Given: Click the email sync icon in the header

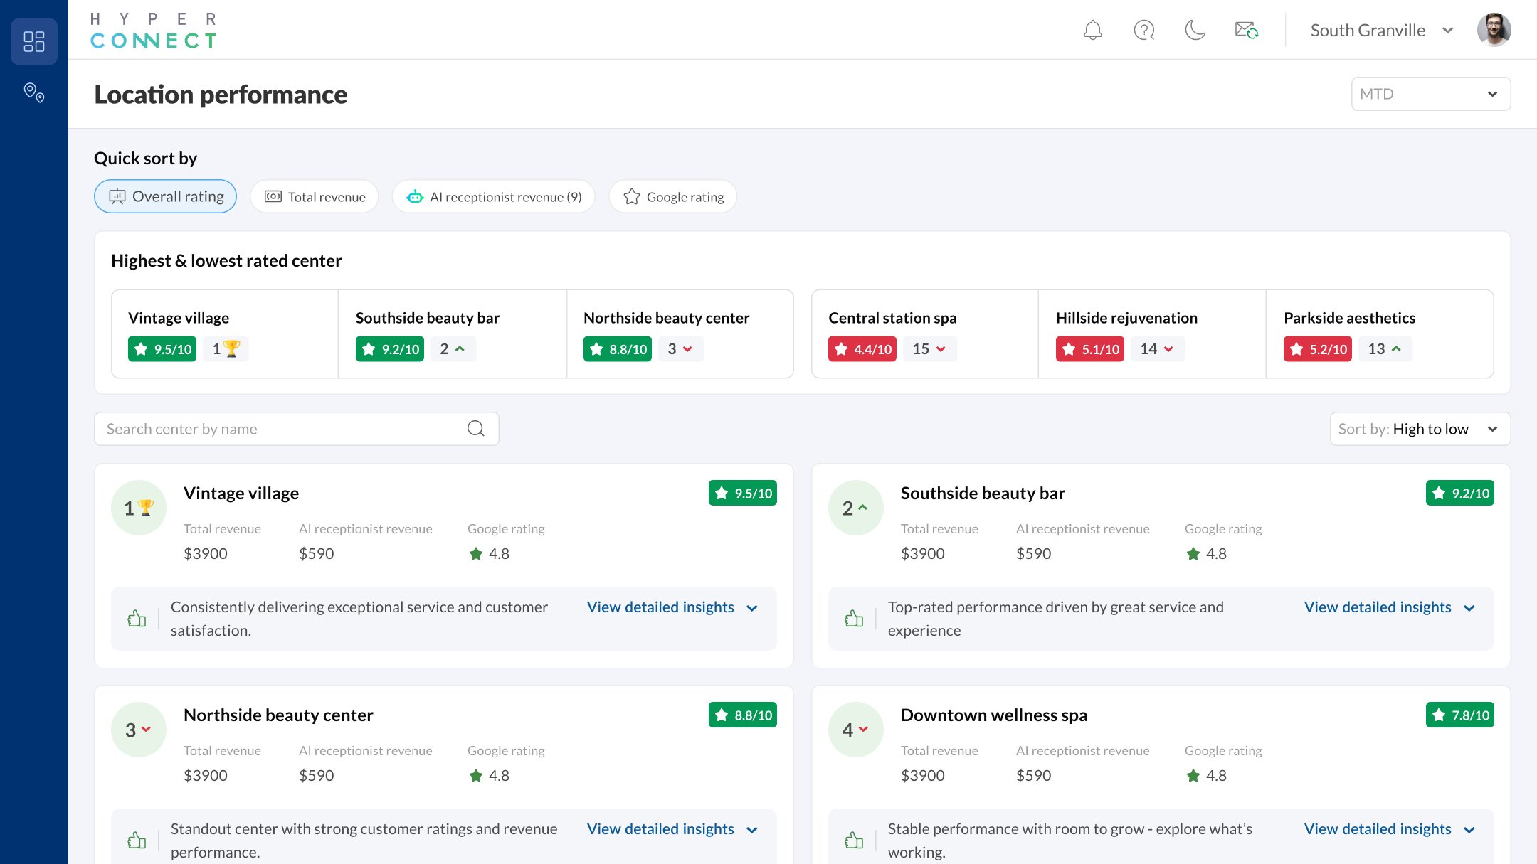Looking at the screenshot, I should pos(1246,30).
